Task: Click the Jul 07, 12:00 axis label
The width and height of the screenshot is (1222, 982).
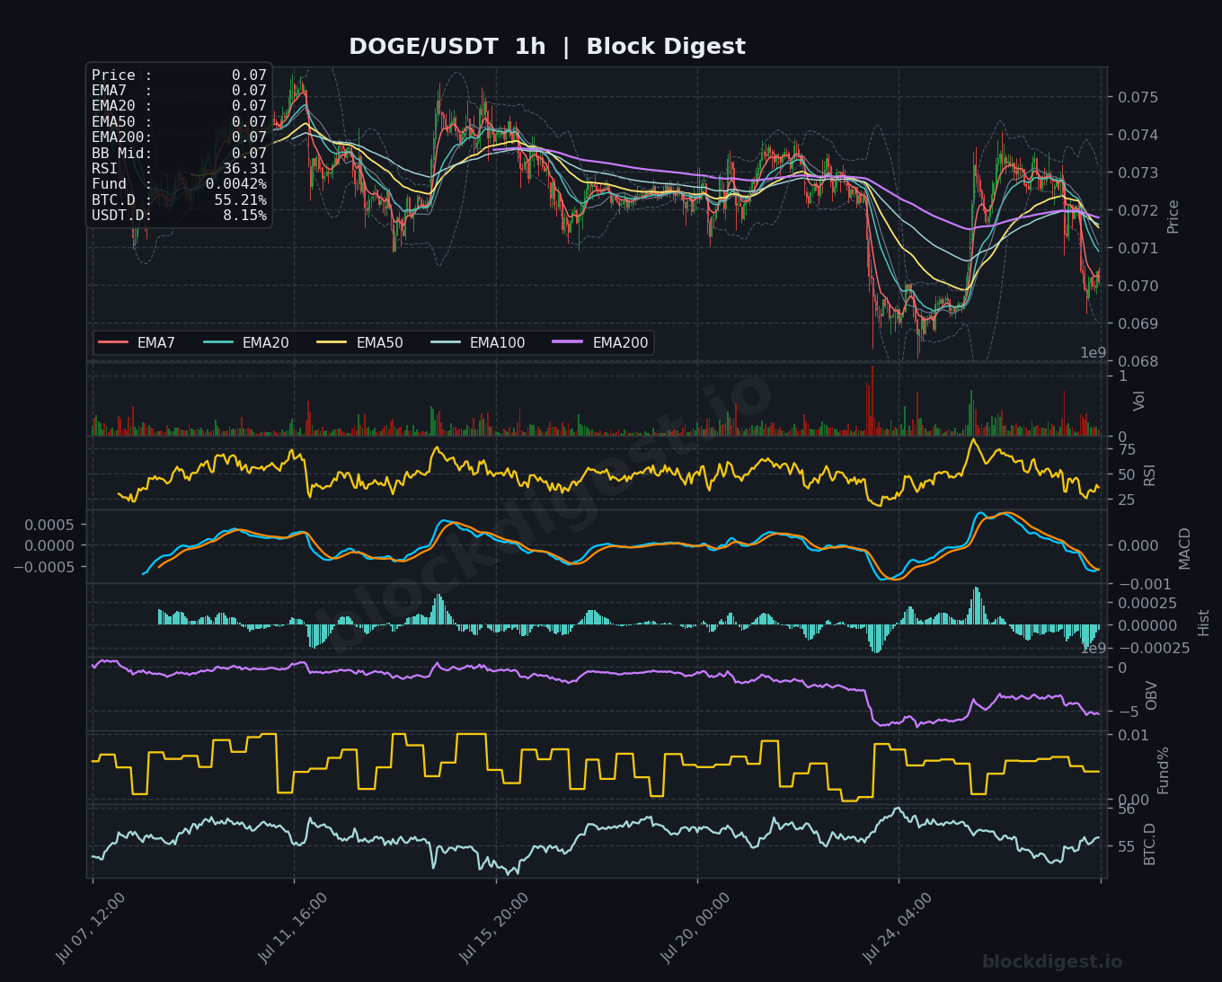Action: [x=91, y=928]
